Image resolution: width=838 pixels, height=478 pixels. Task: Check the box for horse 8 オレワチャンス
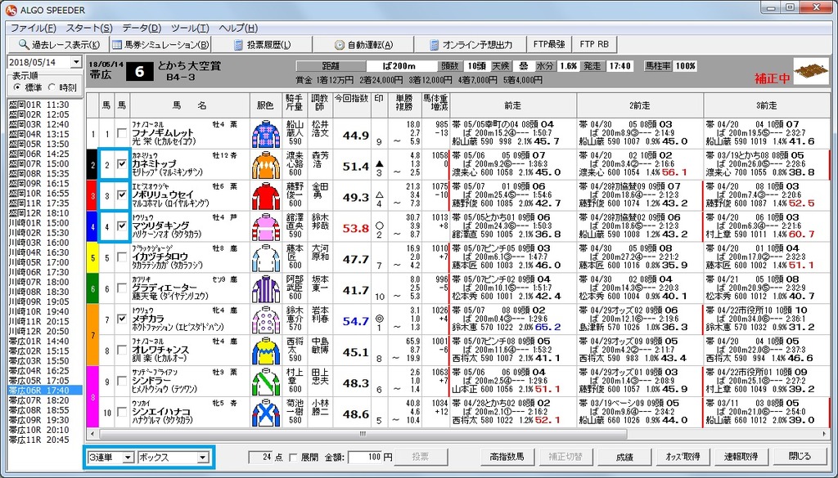122,350
